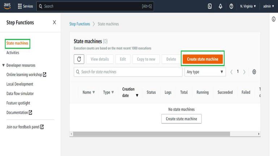The width and height of the screenshot is (278, 156).
Task: Click the orange Create state machine button
Action: click(203, 59)
